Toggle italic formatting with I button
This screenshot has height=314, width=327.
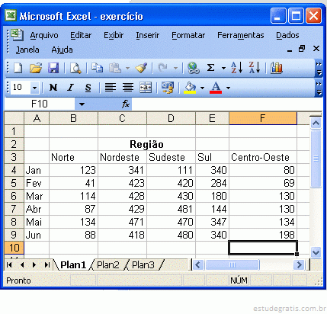70,88
